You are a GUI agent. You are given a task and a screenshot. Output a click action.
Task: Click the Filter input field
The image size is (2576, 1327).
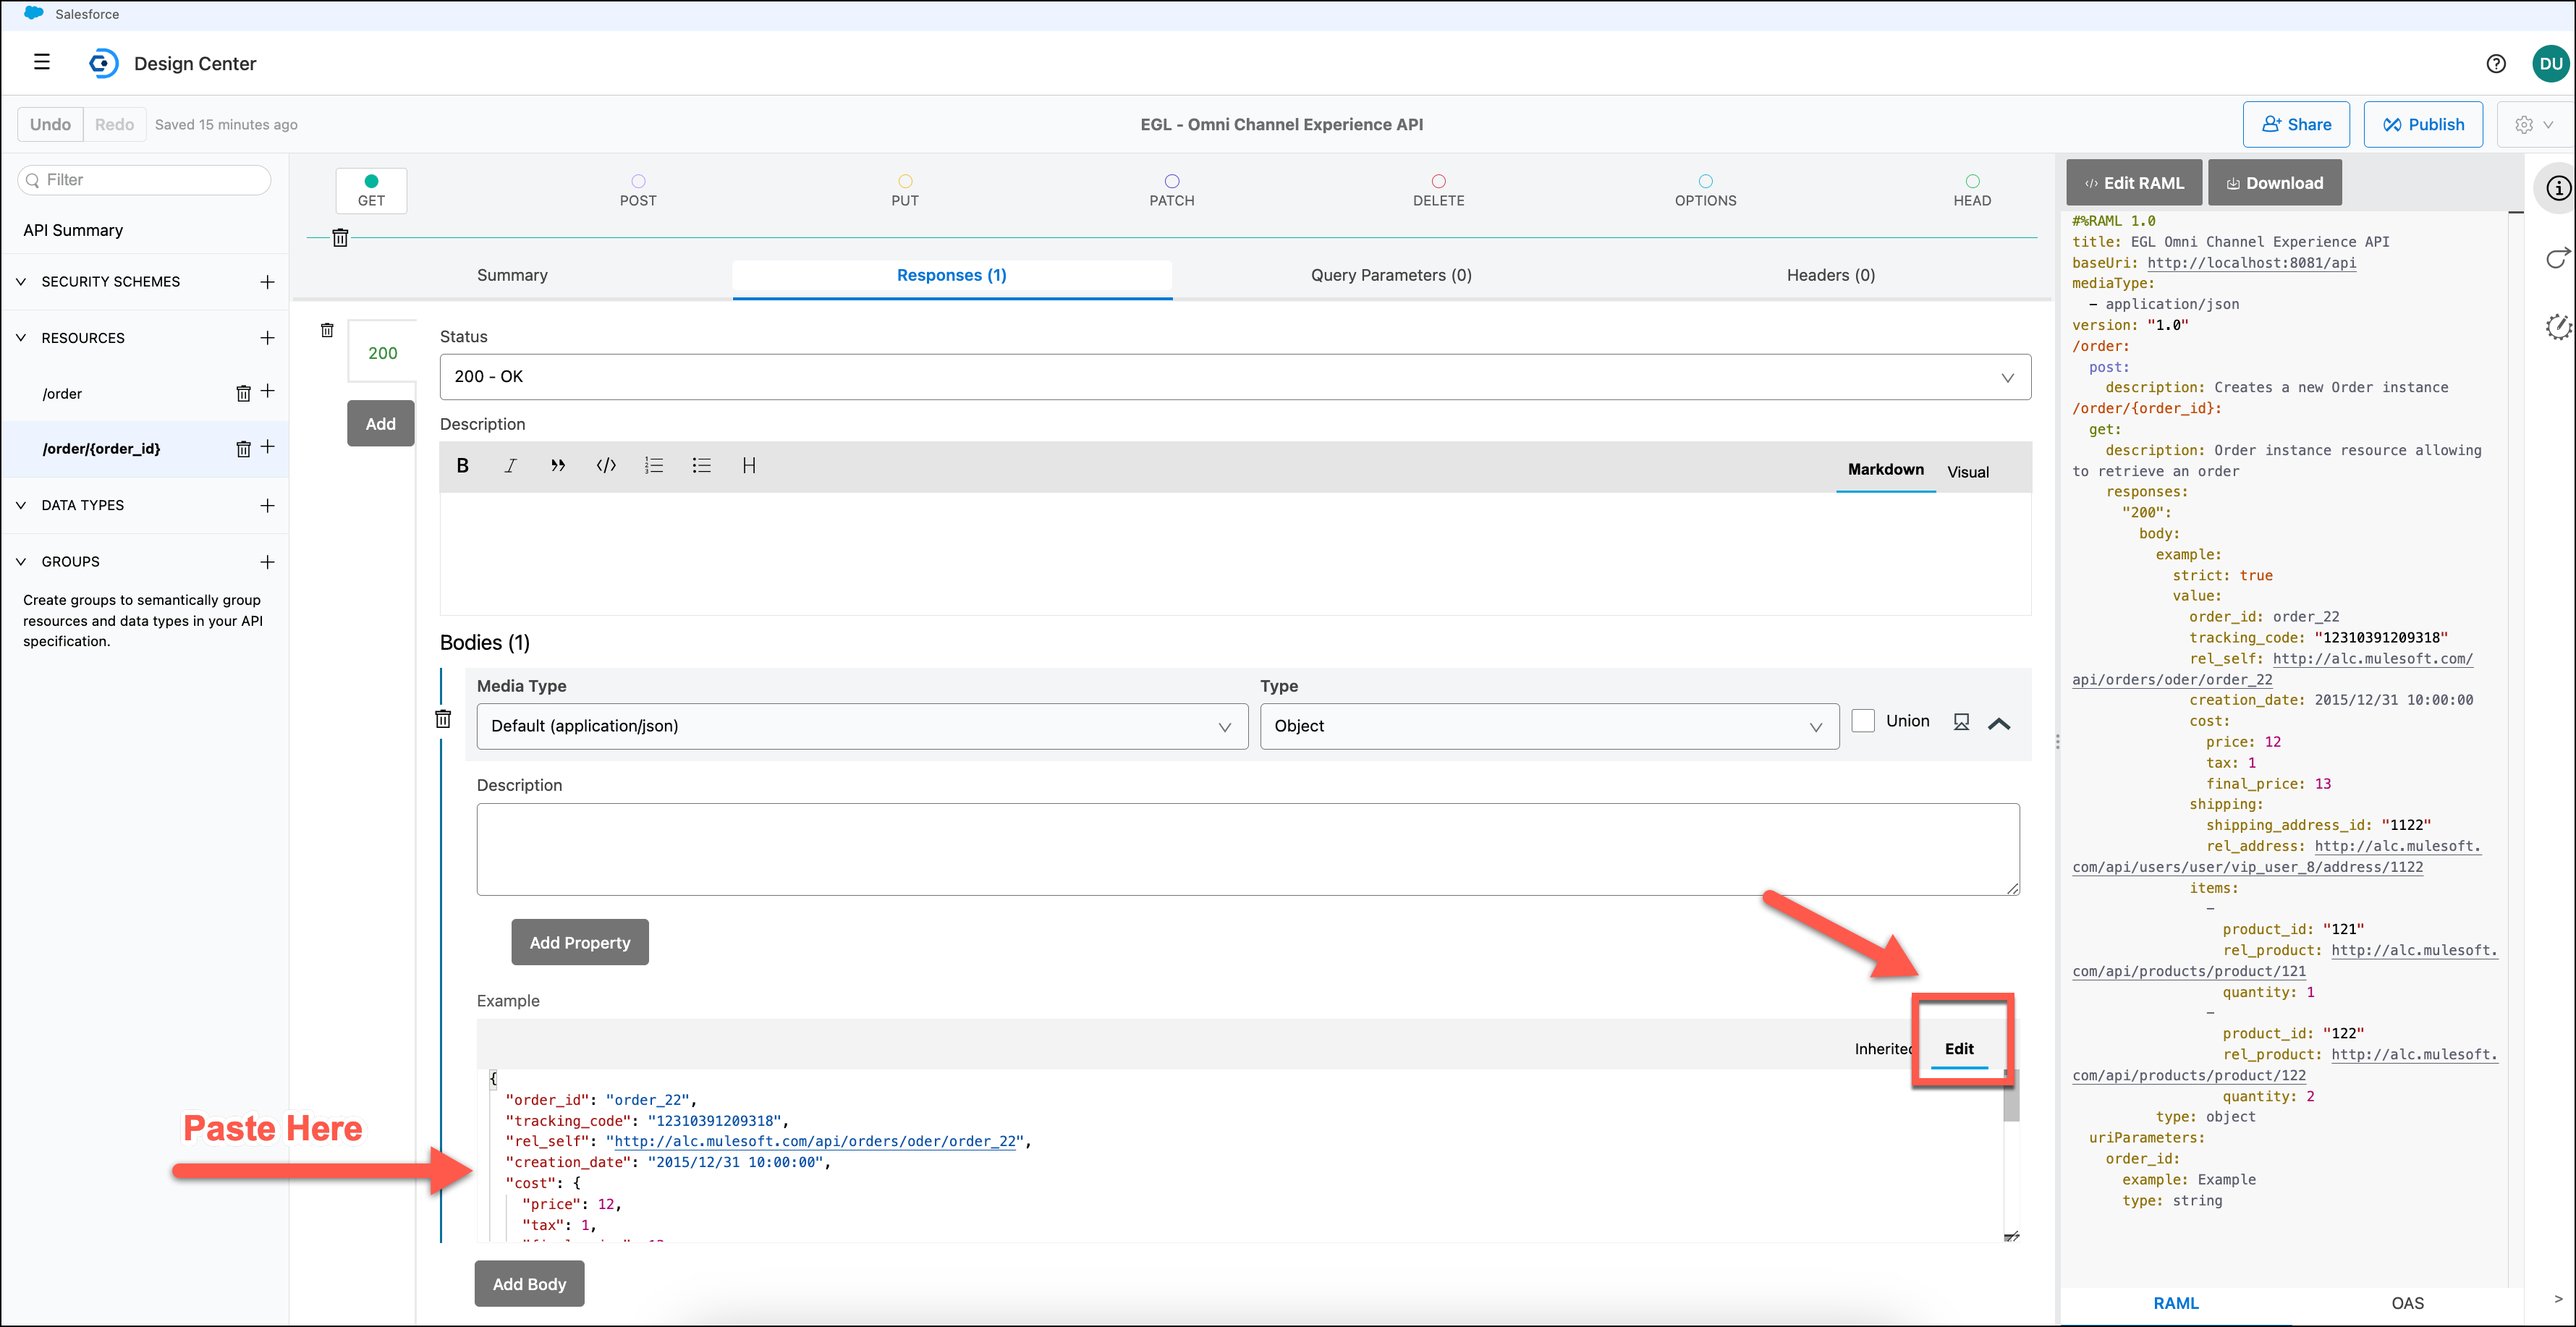click(145, 180)
